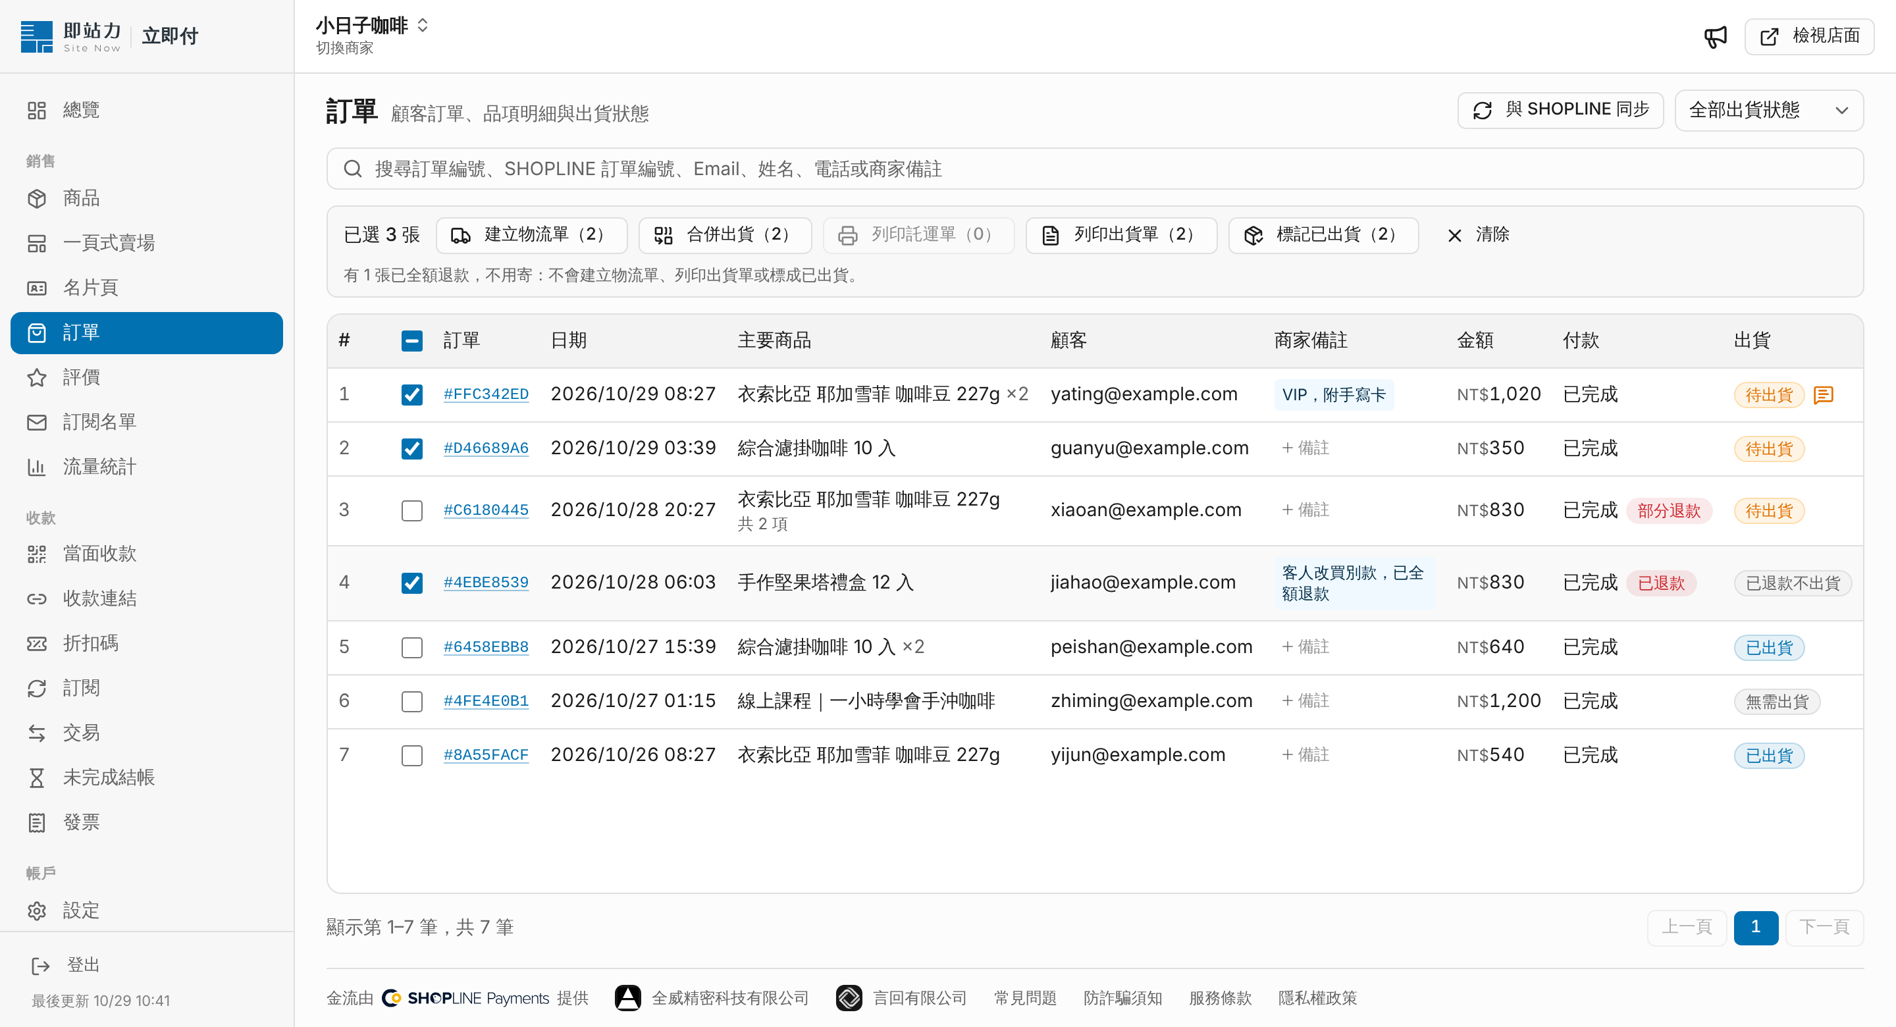This screenshot has height=1027, width=1896.
Task: Click the announcement megaphone icon
Action: (x=1715, y=36)
